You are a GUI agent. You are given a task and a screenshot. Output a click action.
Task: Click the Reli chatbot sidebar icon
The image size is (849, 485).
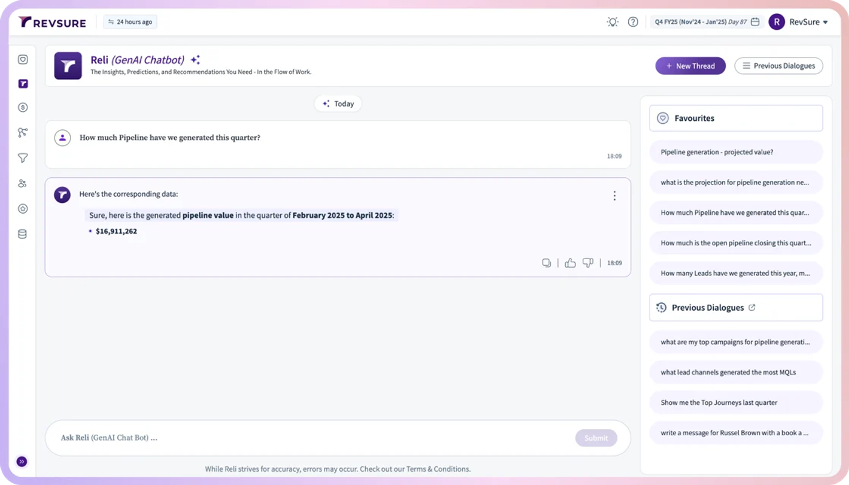pyautogui.click(x=22, y=84)
